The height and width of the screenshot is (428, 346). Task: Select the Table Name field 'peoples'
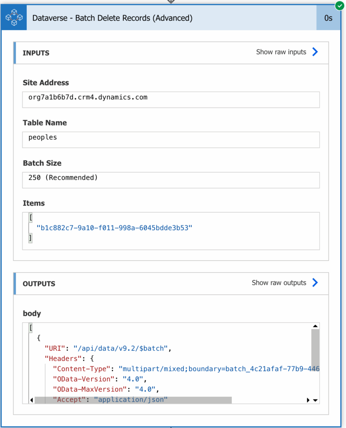(x=171, y=140)
